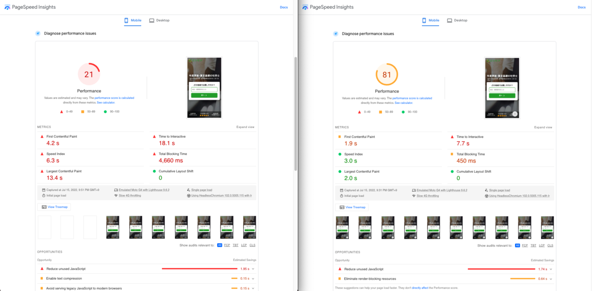Click the desktop monitor icon in score-21 window
The image size is (592, 291).
(x=152, y=20)
